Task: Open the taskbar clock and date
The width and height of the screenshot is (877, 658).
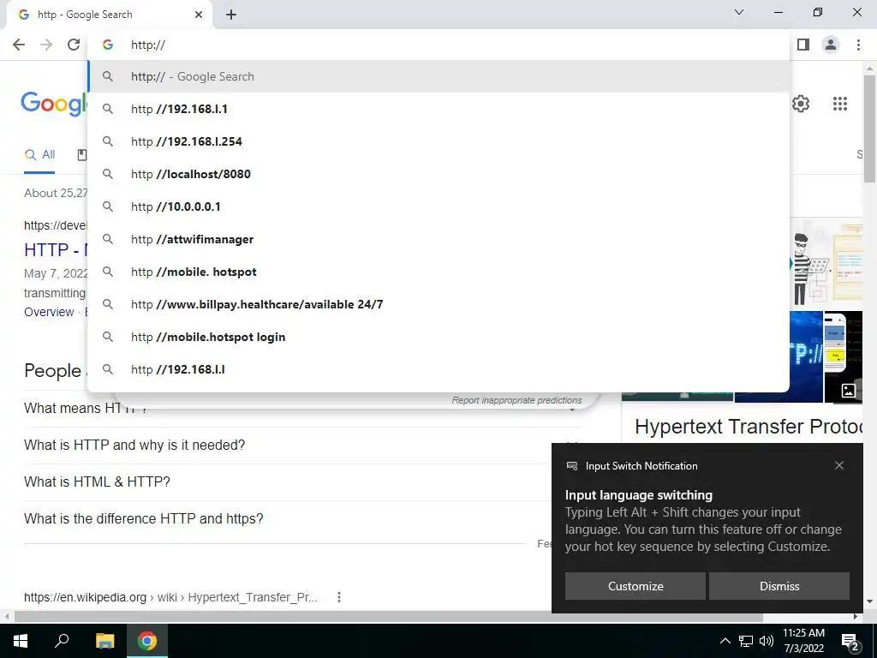Action: pos(803,641)
